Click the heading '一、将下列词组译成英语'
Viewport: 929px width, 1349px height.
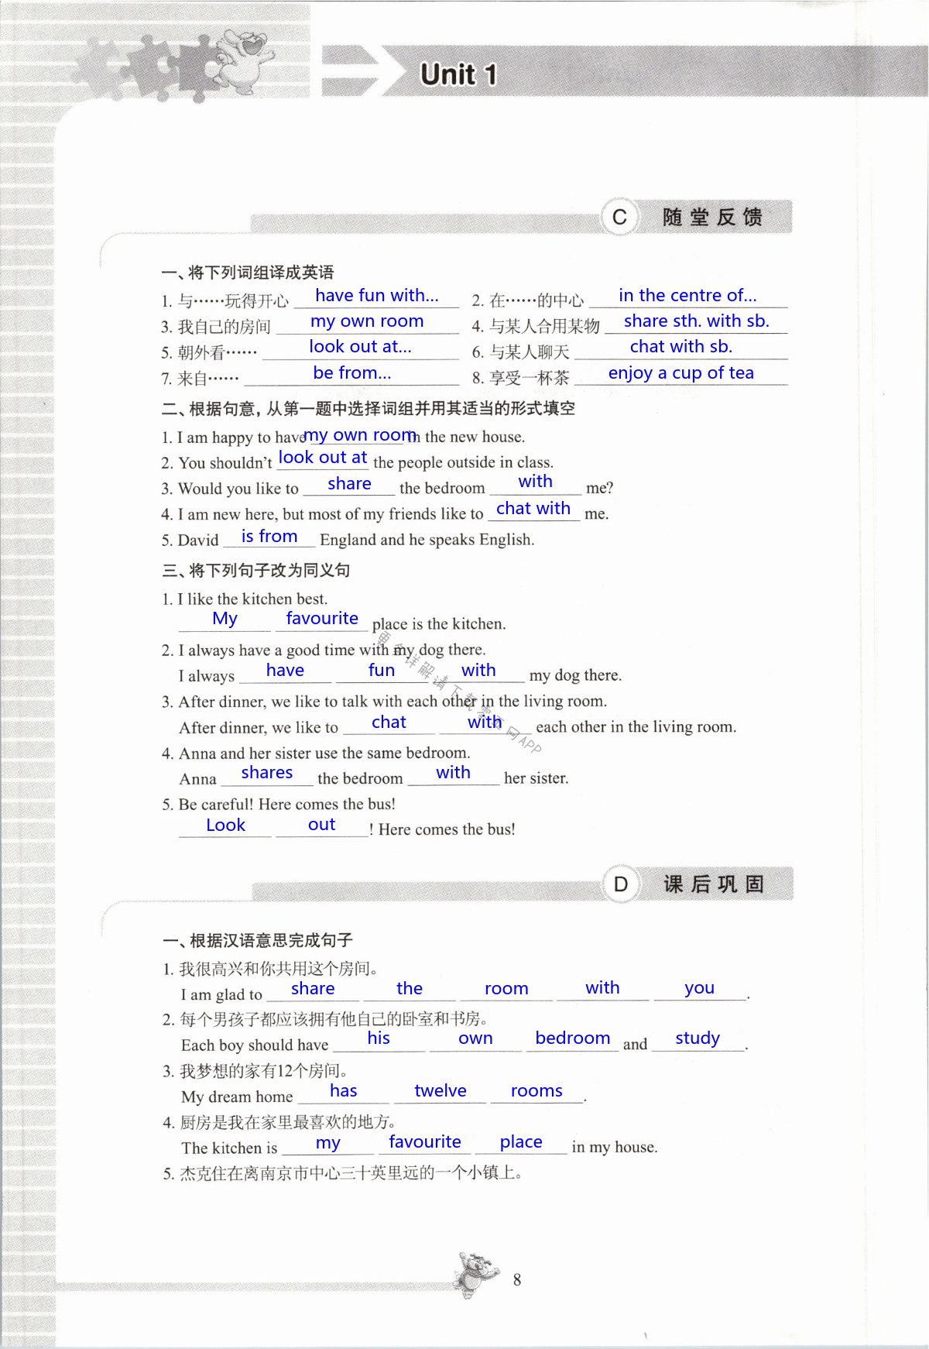pos(248,273)
